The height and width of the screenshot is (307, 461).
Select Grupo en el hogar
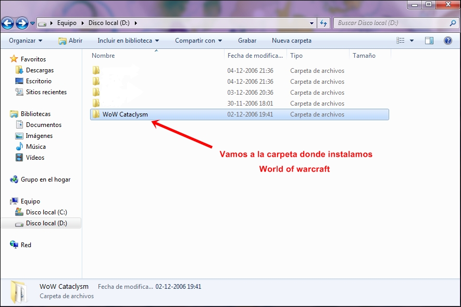pos(45,180)
